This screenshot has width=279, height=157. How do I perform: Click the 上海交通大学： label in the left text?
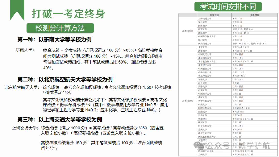pos(25,128)
